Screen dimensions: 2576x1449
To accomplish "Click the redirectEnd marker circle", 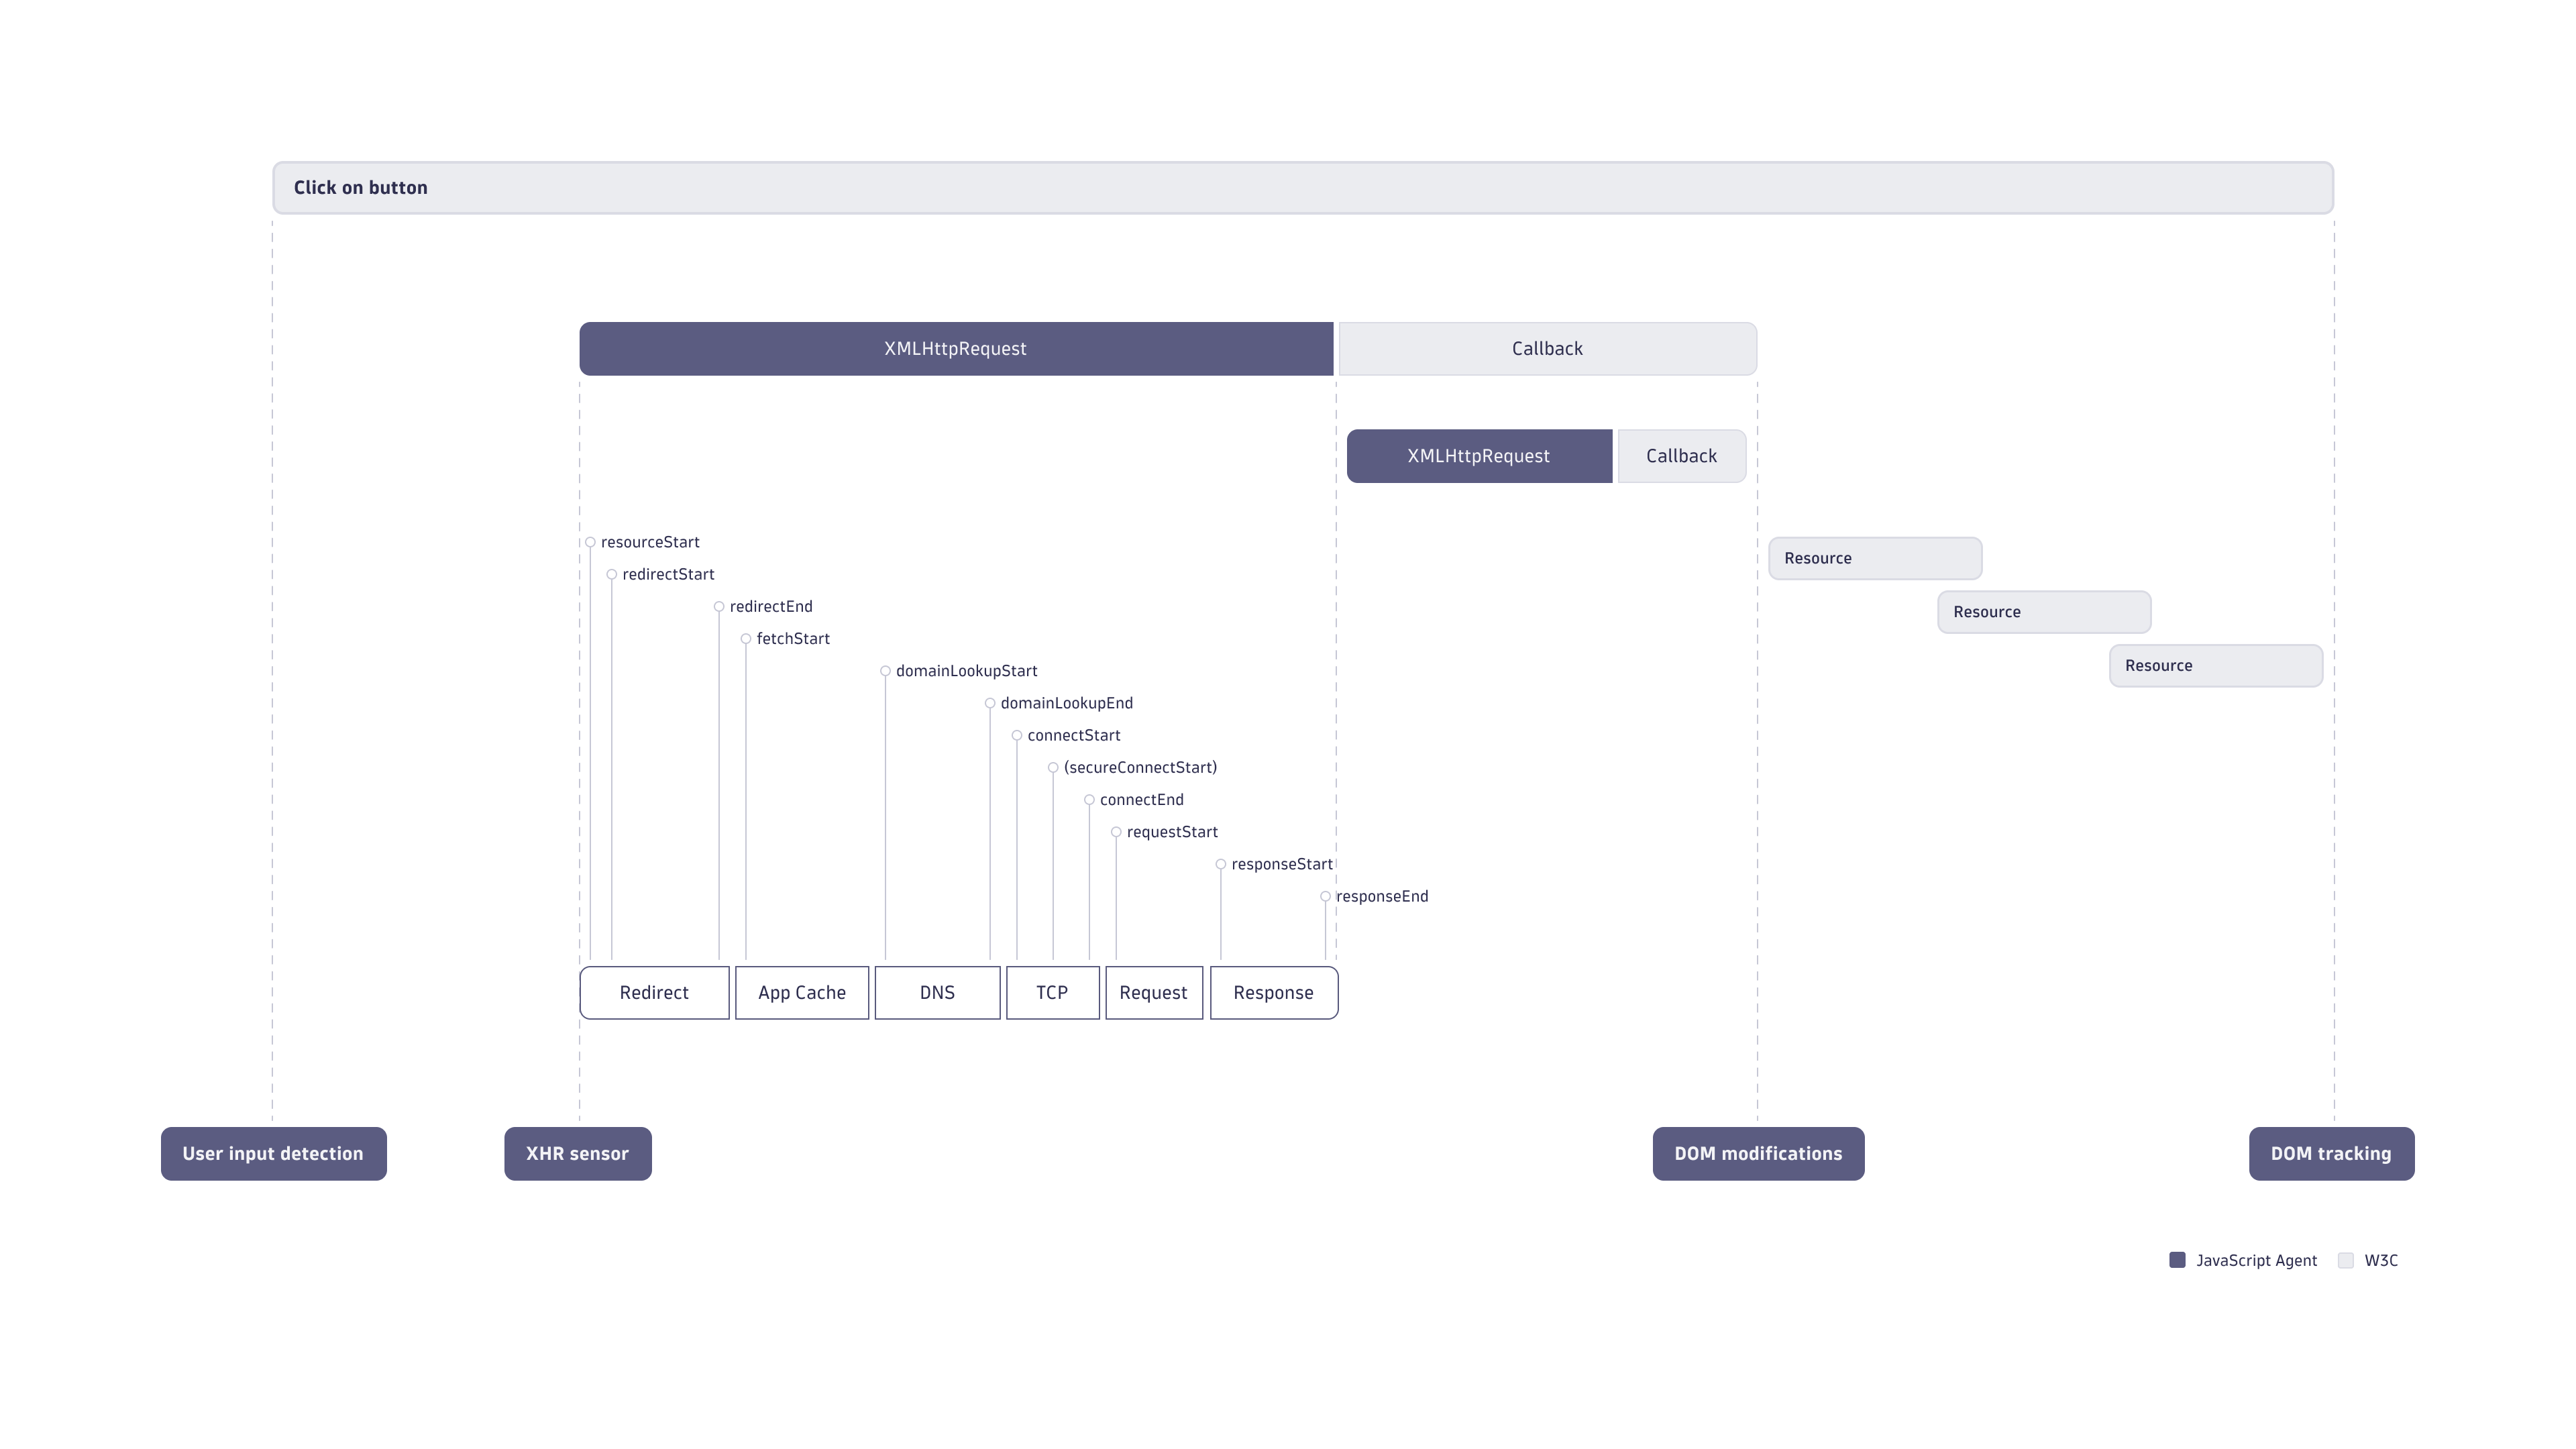I will click(x=719, y=607).
